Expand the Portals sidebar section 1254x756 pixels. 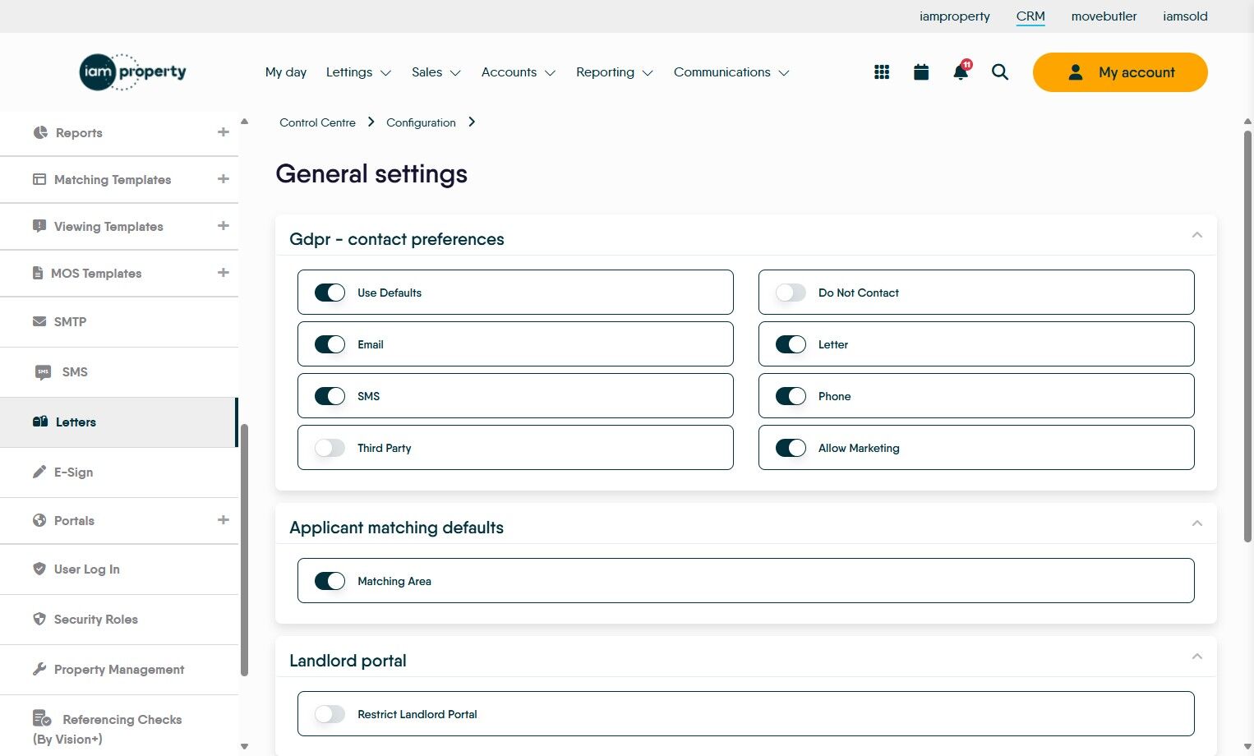223,519
